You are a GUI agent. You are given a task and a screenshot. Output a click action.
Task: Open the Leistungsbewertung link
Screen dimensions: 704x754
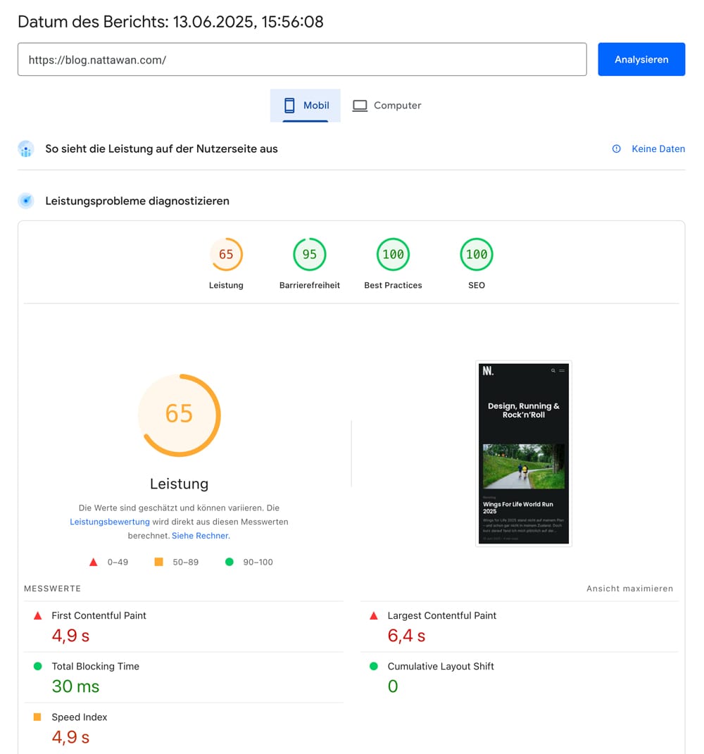pyautogui.click(x=110, y=522)
